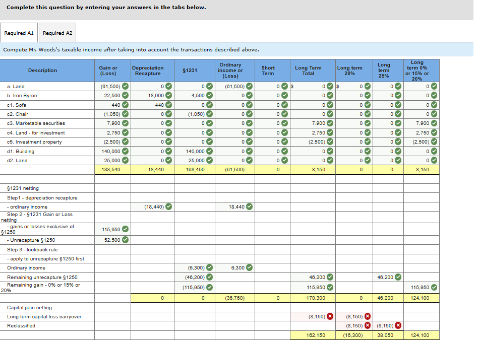Screen dimensions: 479x344
Task: Click check icon beside Sofa 440 depreciation recapture
Action: point(168,105)
